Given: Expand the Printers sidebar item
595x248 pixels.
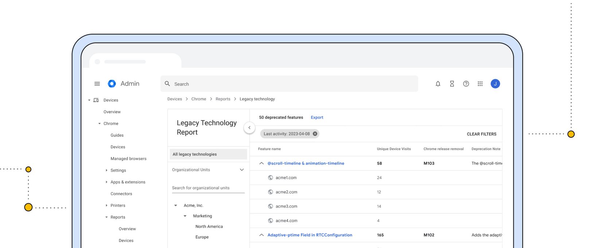Looking at the screenshot, I should point(106,205).
